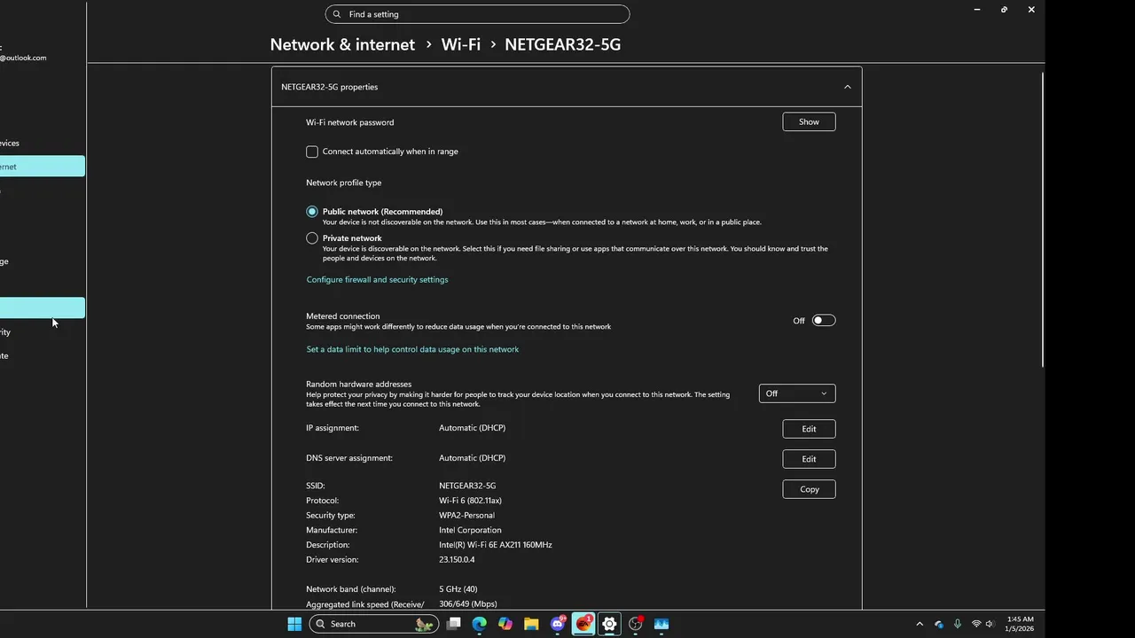Open the blue graph app beside OBS
Image resolution: width=1135 pixels, height=638 pixels.
(661, 624)
